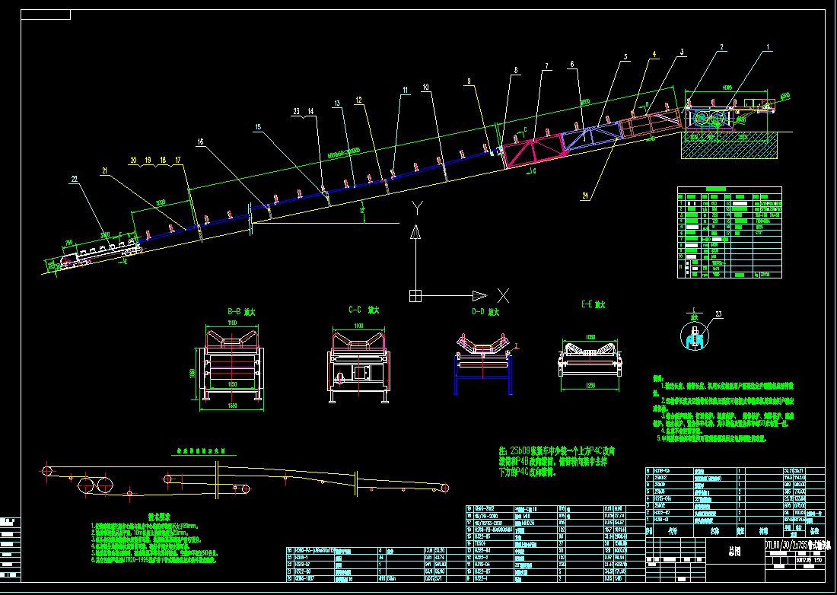The height and width of the screenshot is (595, 837).
Task: Click part balloon number 21
Action: 103,172
